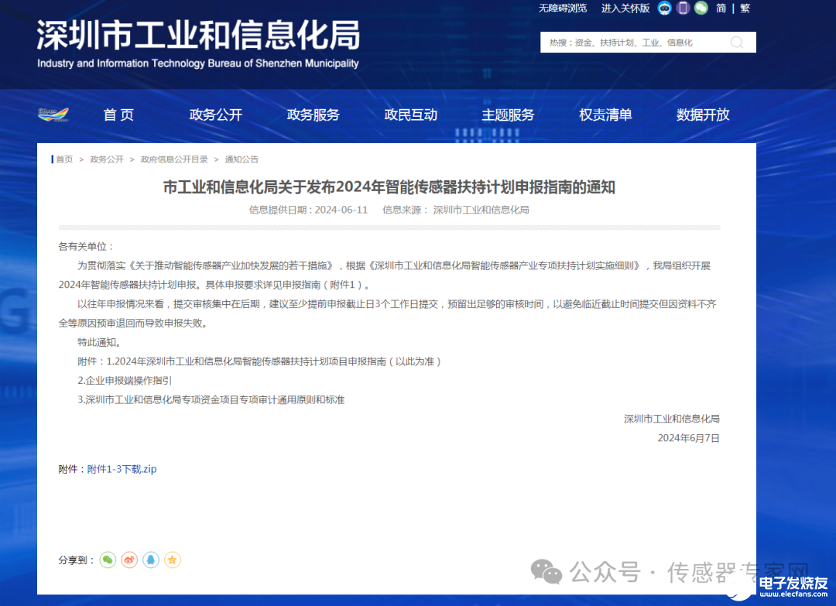Click the robot assistant icon in top bar

point(664,8)
